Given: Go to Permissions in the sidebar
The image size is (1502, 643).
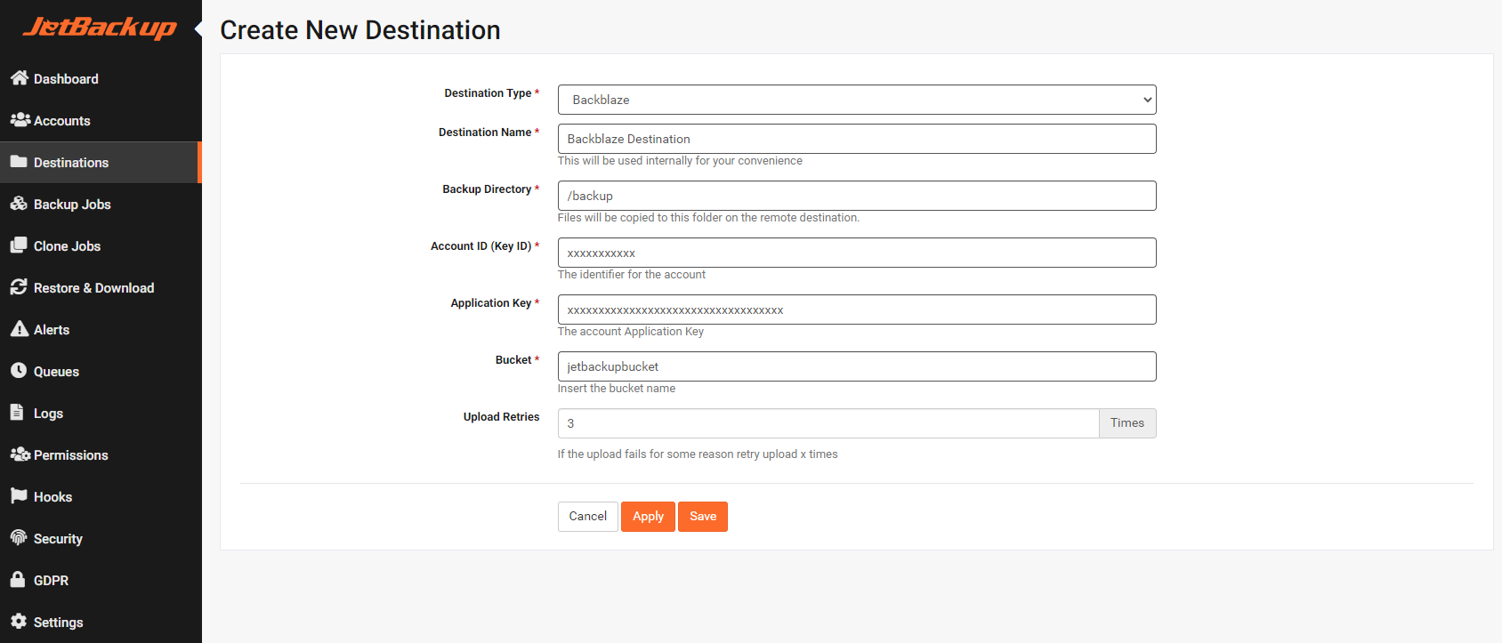Looking at the screenshot, I should pos(70,455).
